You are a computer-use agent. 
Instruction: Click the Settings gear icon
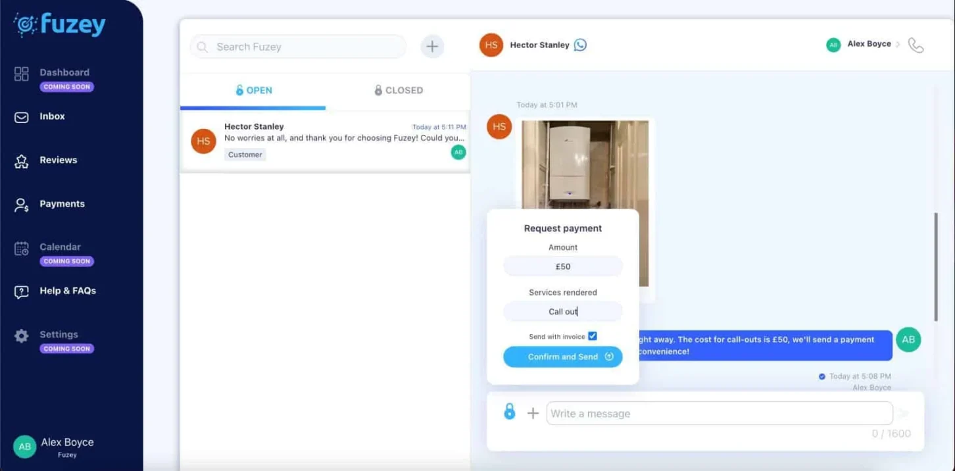tap(22, 336)
